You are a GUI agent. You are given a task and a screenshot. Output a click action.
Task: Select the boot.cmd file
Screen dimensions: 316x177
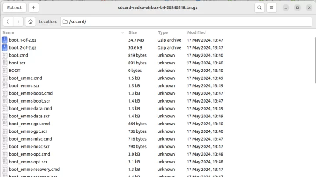click(18, 55)
